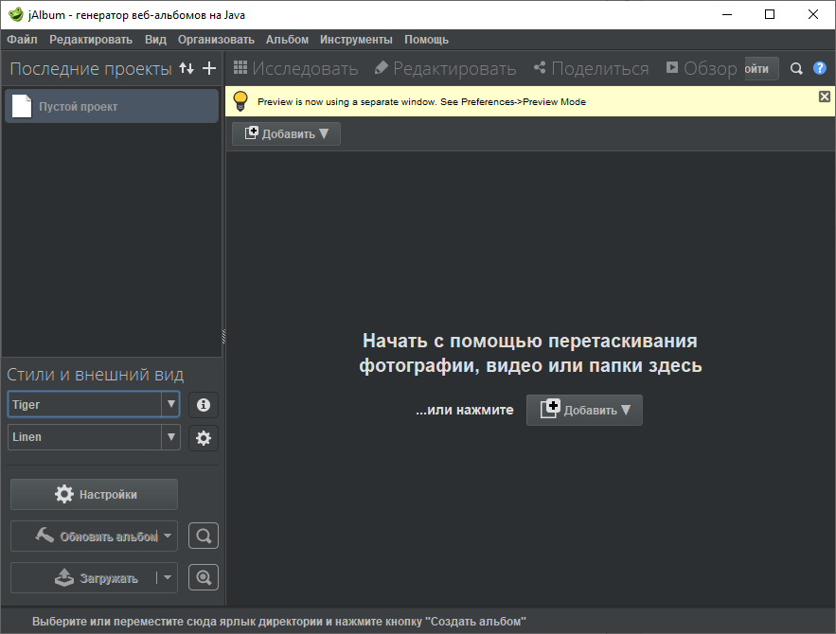Click the center Добавить button
This screenshot has height=634, width=836.
tap(584, 410)
